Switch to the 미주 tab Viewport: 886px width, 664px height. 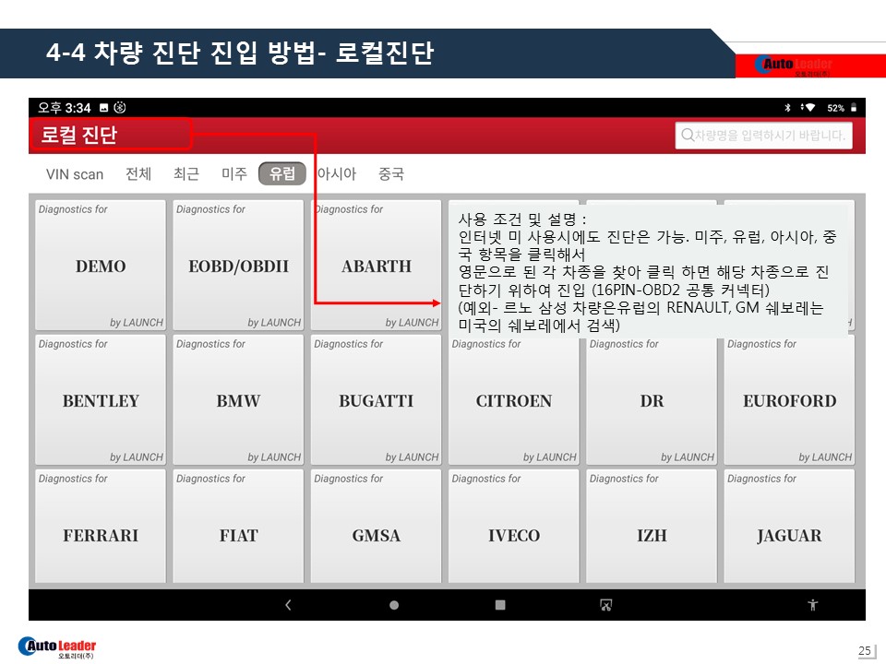[x=233, y=173]
